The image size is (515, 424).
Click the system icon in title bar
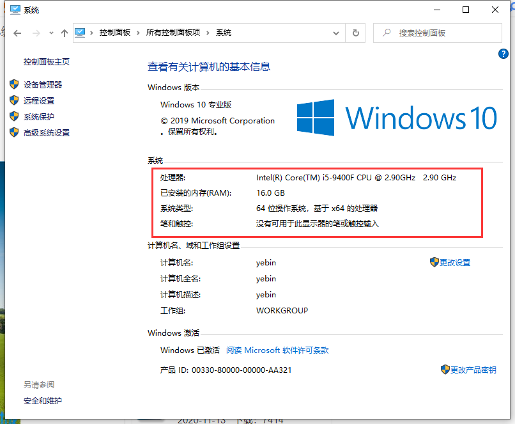[14, 10]
